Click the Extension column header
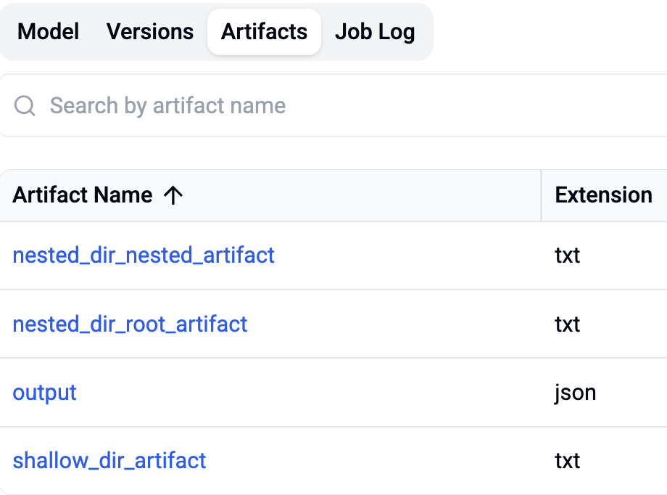 (603, 195)
